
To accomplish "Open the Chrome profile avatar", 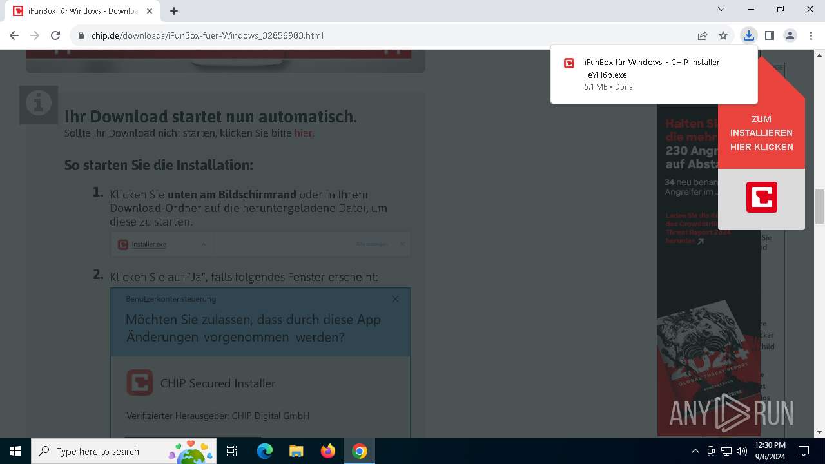I will click(790, 35).
